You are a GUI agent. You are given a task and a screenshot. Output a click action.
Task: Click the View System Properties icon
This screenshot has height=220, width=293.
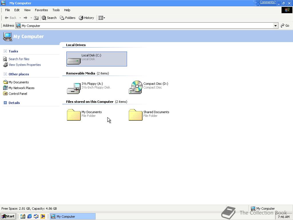(x=5, y=65)
